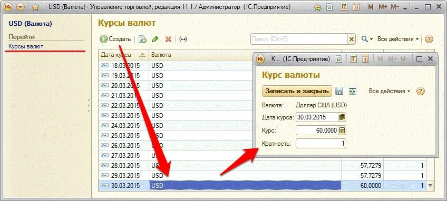
Task: Select the row dated 19.03.2015
Action: point(176,76)
